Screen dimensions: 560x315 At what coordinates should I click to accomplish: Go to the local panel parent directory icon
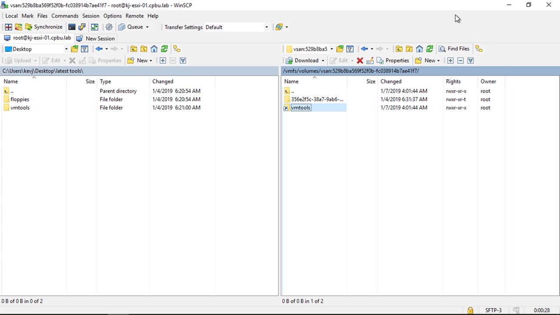[x=134, y=49]
